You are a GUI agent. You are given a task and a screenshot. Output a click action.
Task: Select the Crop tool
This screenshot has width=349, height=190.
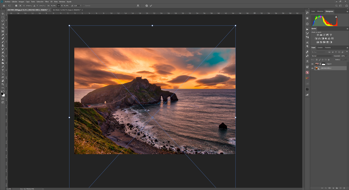tap(3, 28)
